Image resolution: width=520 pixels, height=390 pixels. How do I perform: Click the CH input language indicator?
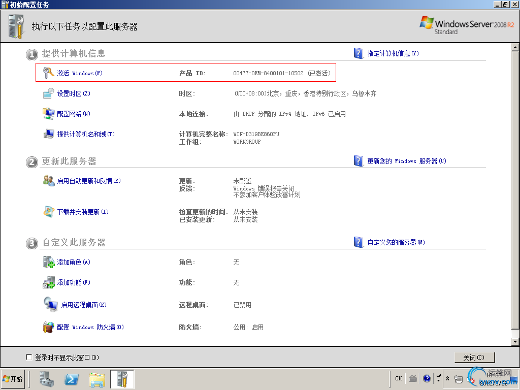(x=398, y=378)
